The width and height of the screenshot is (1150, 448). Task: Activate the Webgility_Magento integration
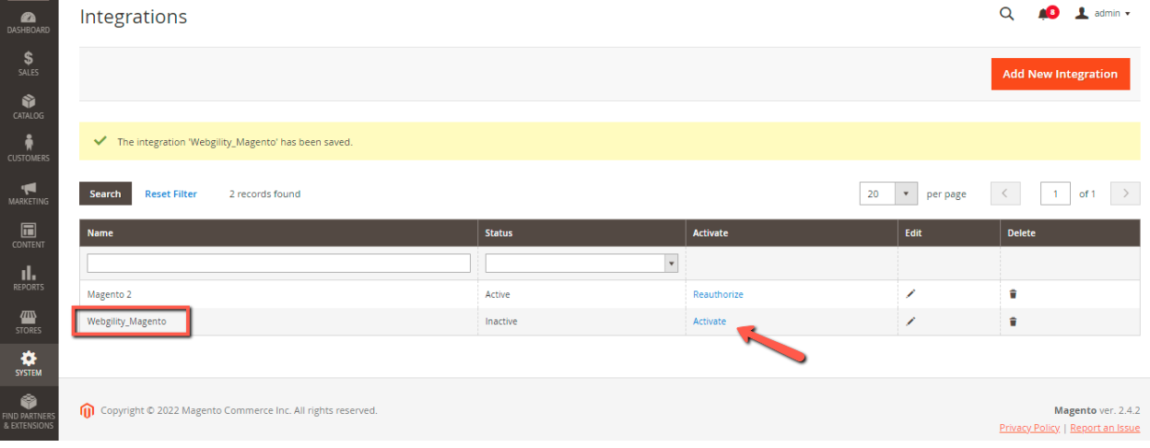[x=710, y=321]
